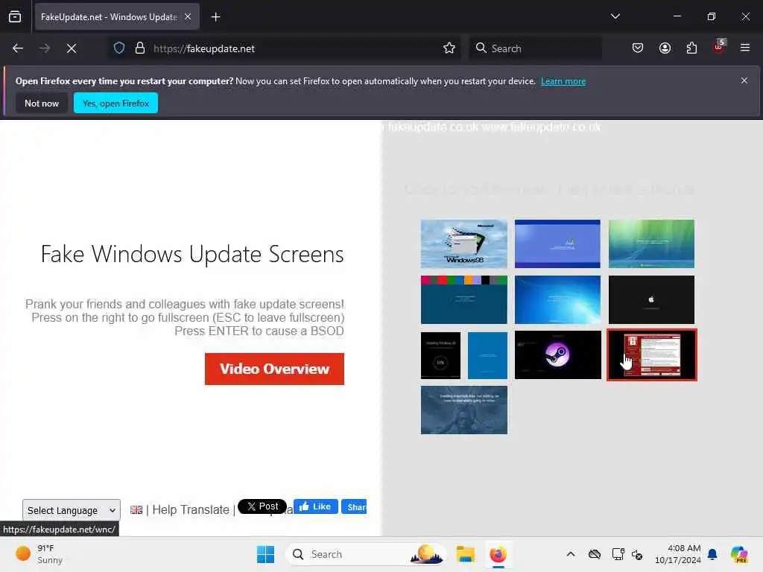Launch the Windows 7 blue theme
This screenshot has height=572, width=763.
[x=557, y=299]
